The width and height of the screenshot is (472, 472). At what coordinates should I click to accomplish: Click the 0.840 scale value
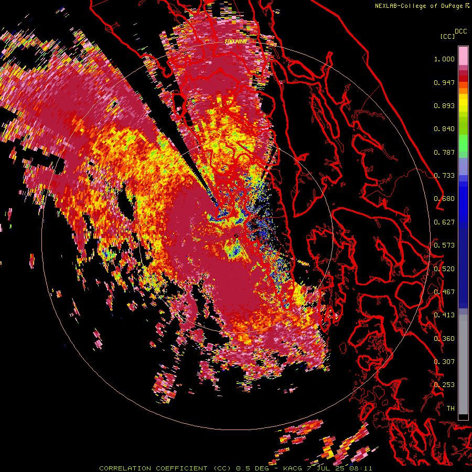coord(444,129)
